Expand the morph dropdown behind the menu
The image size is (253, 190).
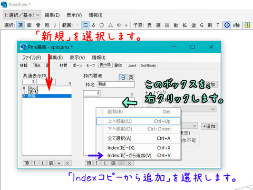213,109
